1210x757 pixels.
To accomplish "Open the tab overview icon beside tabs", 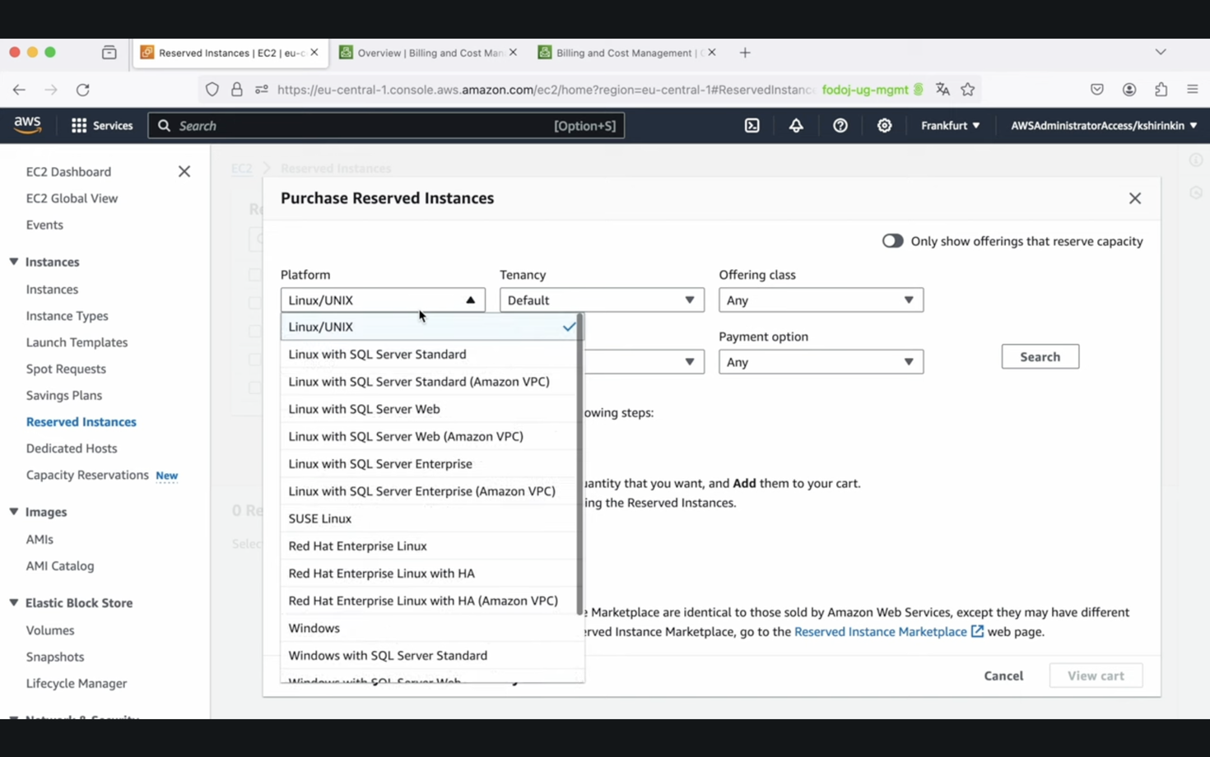I will 109,52.
